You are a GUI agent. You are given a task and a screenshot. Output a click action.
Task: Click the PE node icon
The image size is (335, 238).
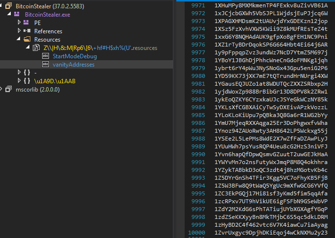click(x=26, y=23)
